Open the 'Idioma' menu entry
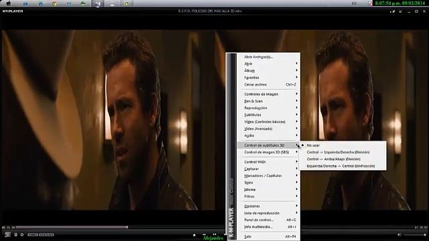The height and width of the screenshot is (241, 429). point(268,189)
